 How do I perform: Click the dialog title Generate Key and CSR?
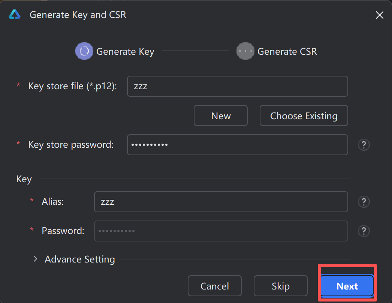(x=78, y=15)
